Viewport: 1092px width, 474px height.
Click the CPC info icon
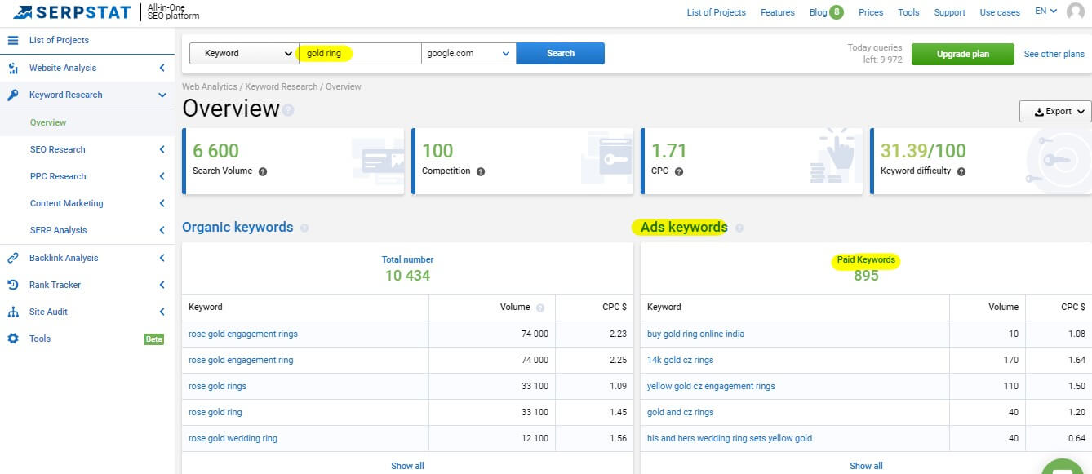[x=679, y=171]
